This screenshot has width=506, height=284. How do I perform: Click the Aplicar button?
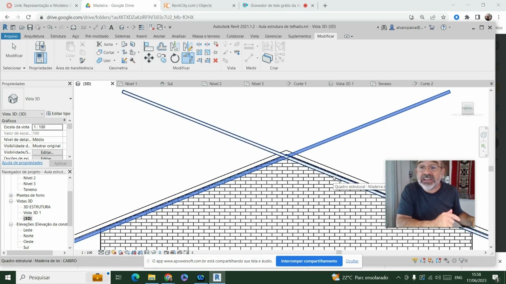(60, 163)
